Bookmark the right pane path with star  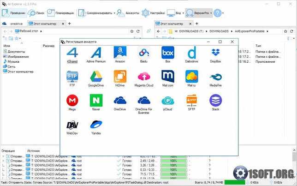pos(285,31)
